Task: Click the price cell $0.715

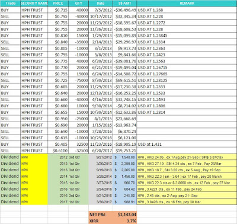Action: pyautogui.click(x=58, y=10)
